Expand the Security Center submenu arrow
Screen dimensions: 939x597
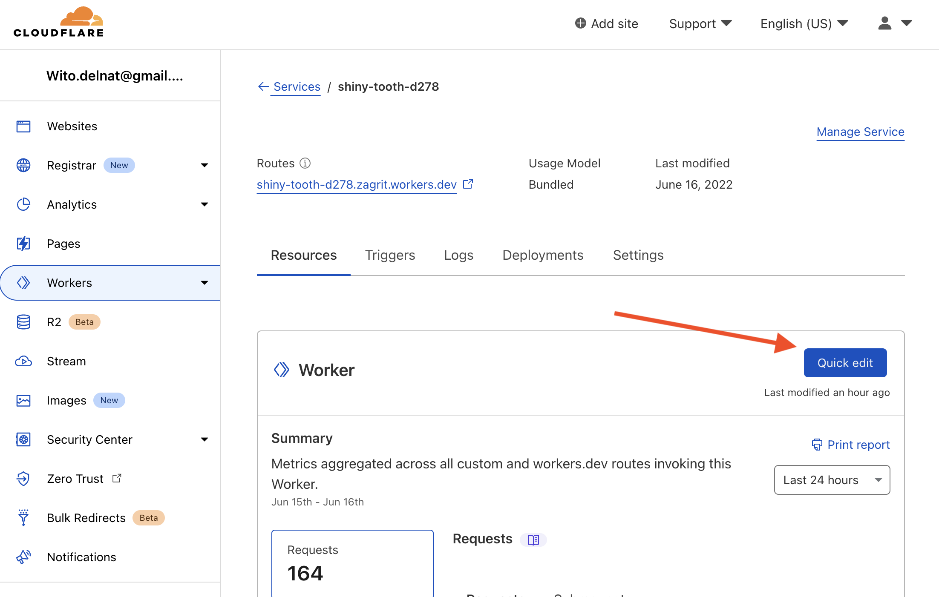pyautogui.click(x=205, y=439)
